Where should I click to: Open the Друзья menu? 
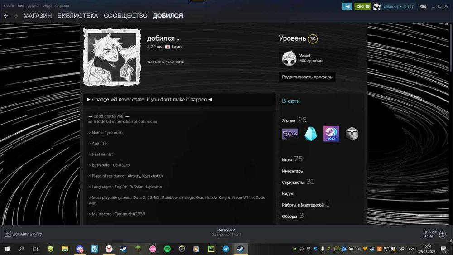(34, 6)
